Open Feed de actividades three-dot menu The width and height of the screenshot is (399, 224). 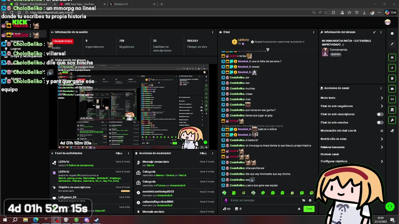(128, 153)
